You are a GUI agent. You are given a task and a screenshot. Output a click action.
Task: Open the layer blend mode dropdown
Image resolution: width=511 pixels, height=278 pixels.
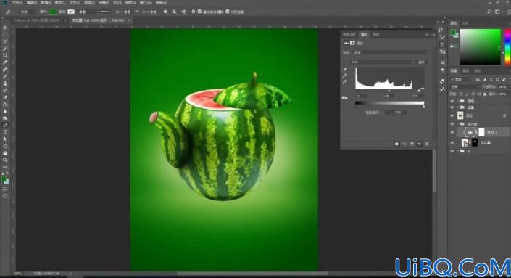pyautogui.click(x=465, y=87)
